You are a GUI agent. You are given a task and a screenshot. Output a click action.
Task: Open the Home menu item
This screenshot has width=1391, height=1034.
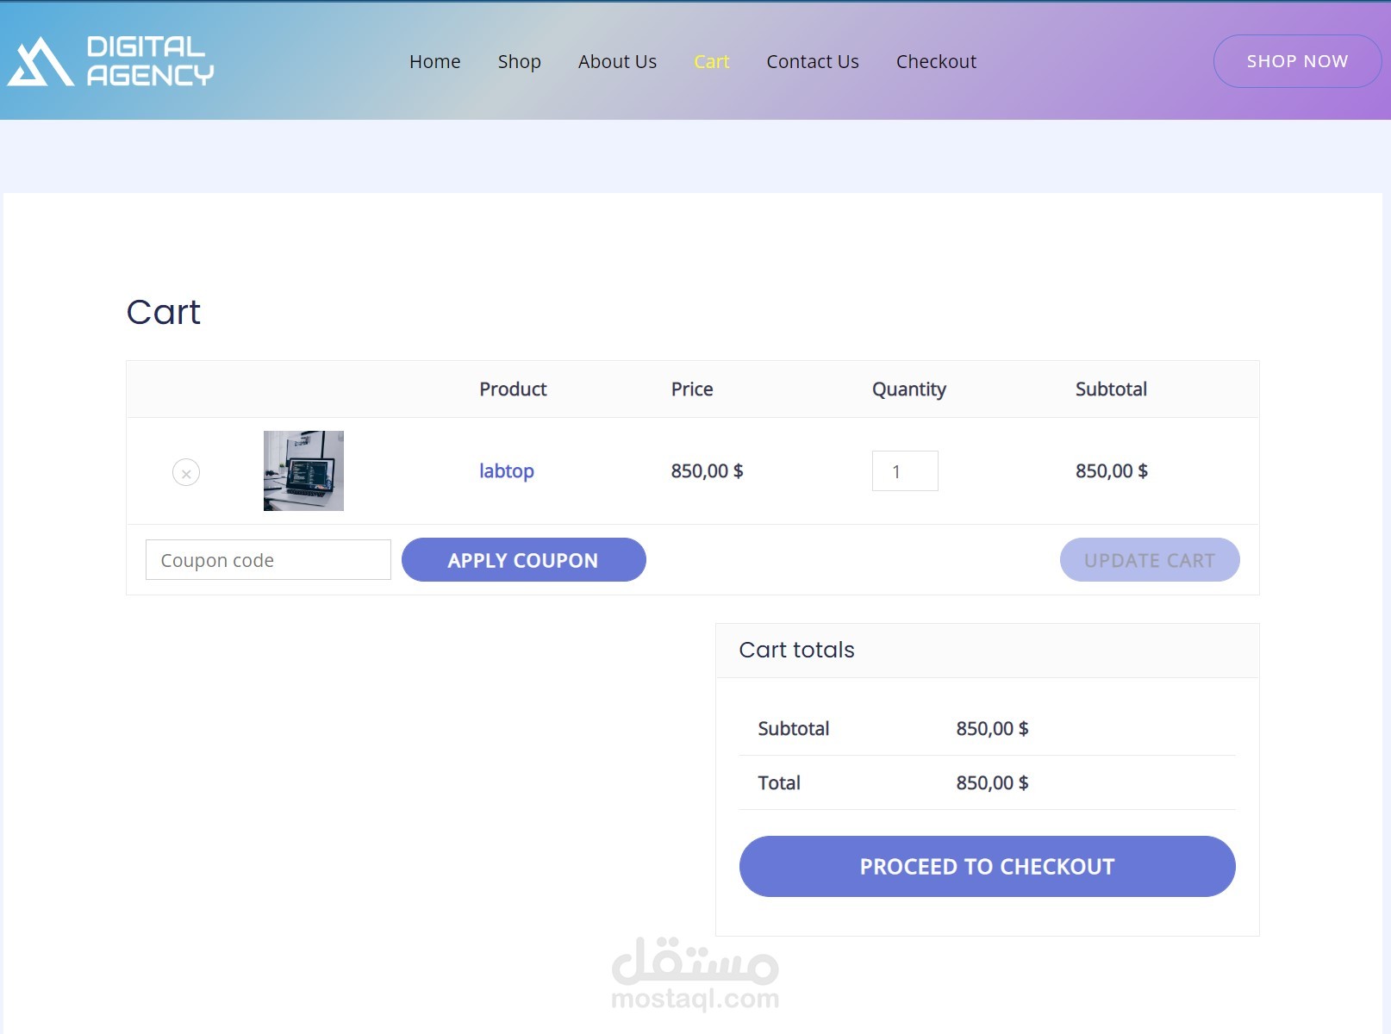(434, 61)
